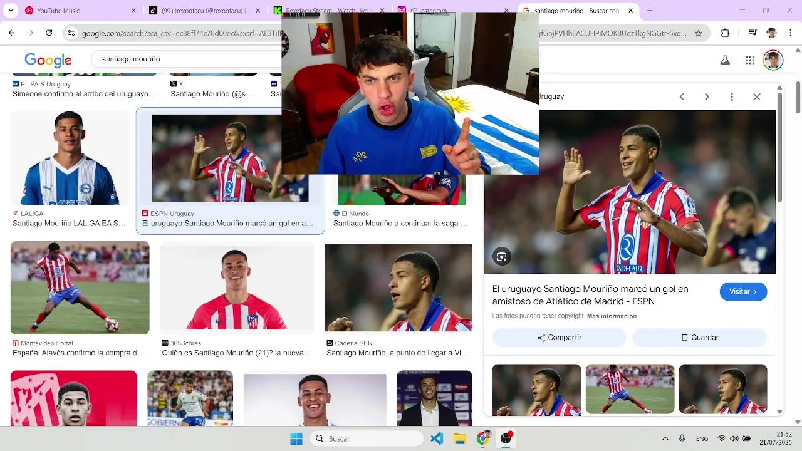Viewport: 802px width, 451px height.
Task: Close the image preview panel
Action: pyautogui.click(x=757, y=97)
